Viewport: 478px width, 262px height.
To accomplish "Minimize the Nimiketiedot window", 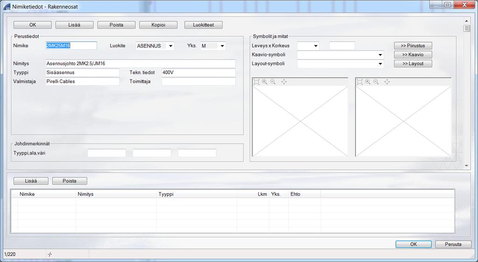I will pyautogui.click(x=436, y=5).
